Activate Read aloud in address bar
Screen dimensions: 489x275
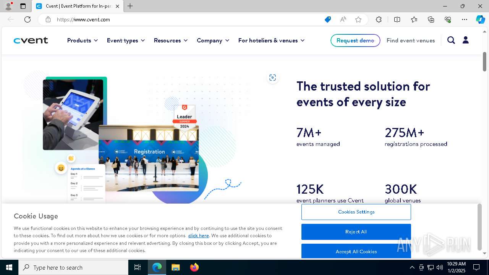coord(343,19)
